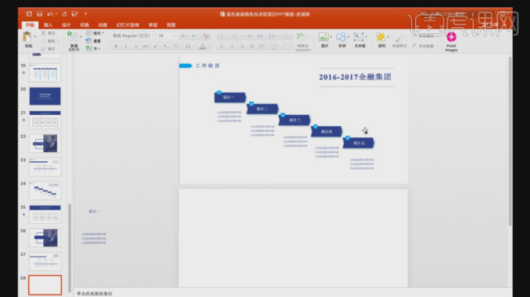This screenshot has height=297, width=530.
Task: Select slide 19 thumbnail
Action: click(x=45, y=72)
